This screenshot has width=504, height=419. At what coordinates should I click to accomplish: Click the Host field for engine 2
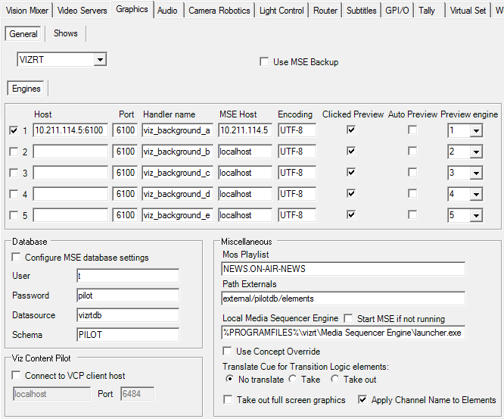(70, 152)
